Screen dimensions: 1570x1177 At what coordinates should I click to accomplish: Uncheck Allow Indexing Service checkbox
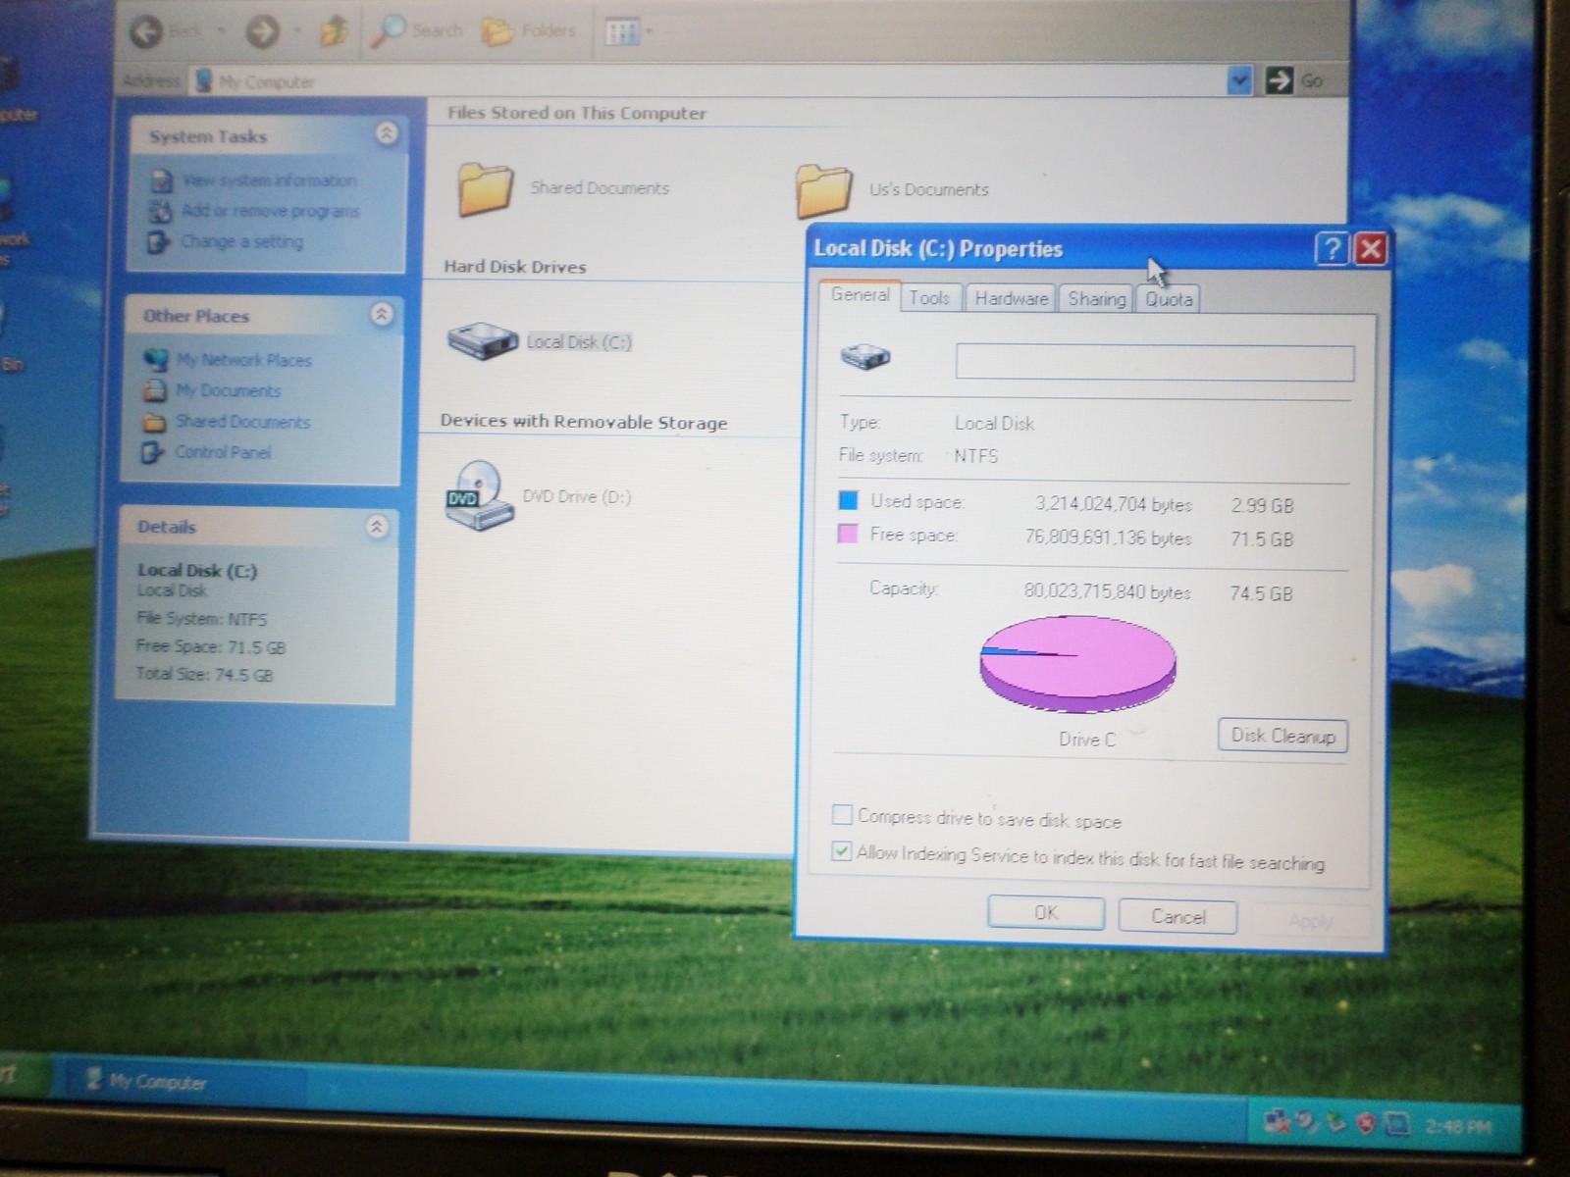click(x=841, y=851)
